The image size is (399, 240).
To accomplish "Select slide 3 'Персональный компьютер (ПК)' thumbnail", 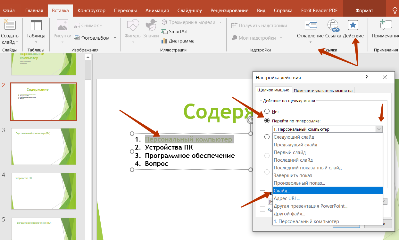I will 44,146.
